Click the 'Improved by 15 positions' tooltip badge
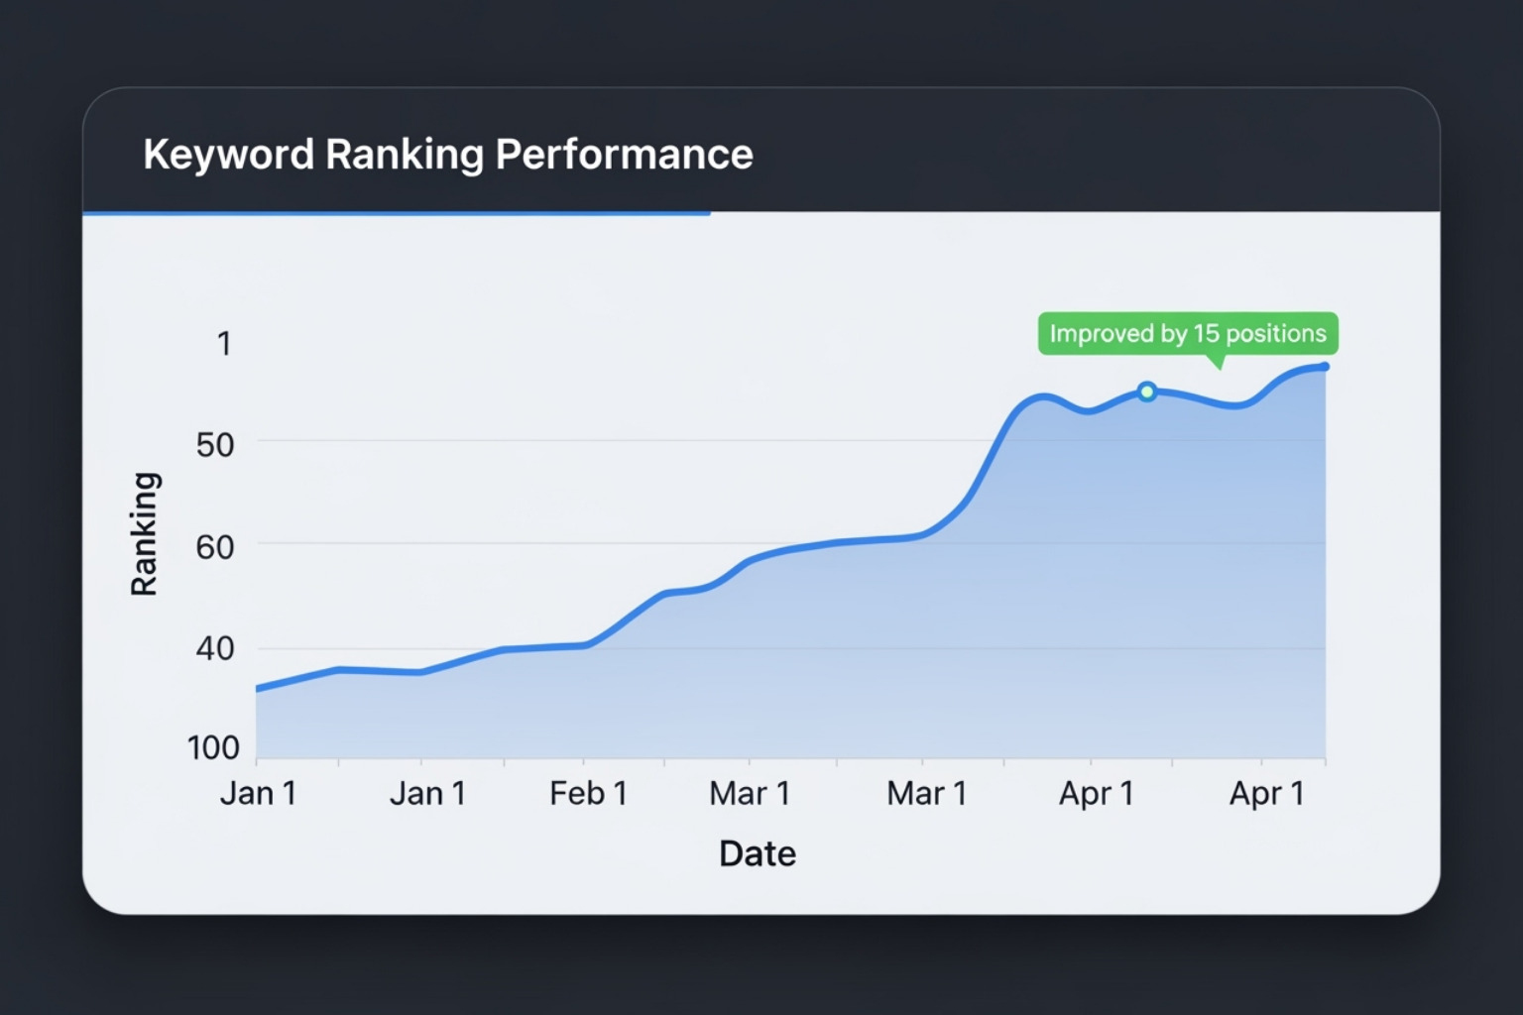The height and width of the screenshot is (1015, 1523). pos(1188,334)
